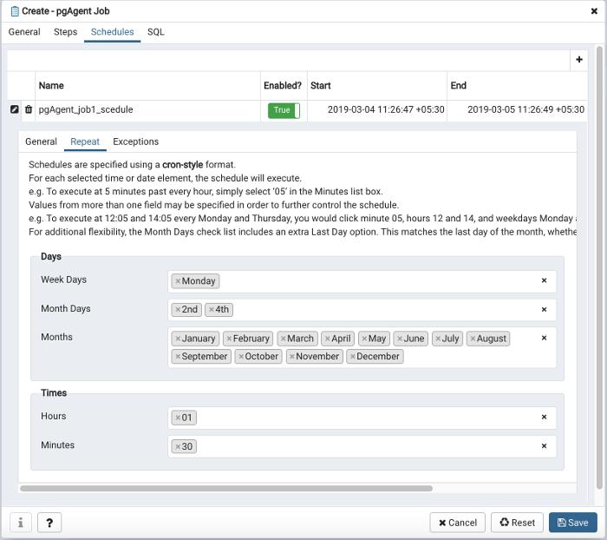Click the Reset button

point(517,523)
